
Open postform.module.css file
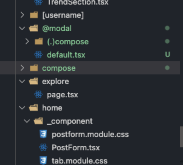[90, 134]
